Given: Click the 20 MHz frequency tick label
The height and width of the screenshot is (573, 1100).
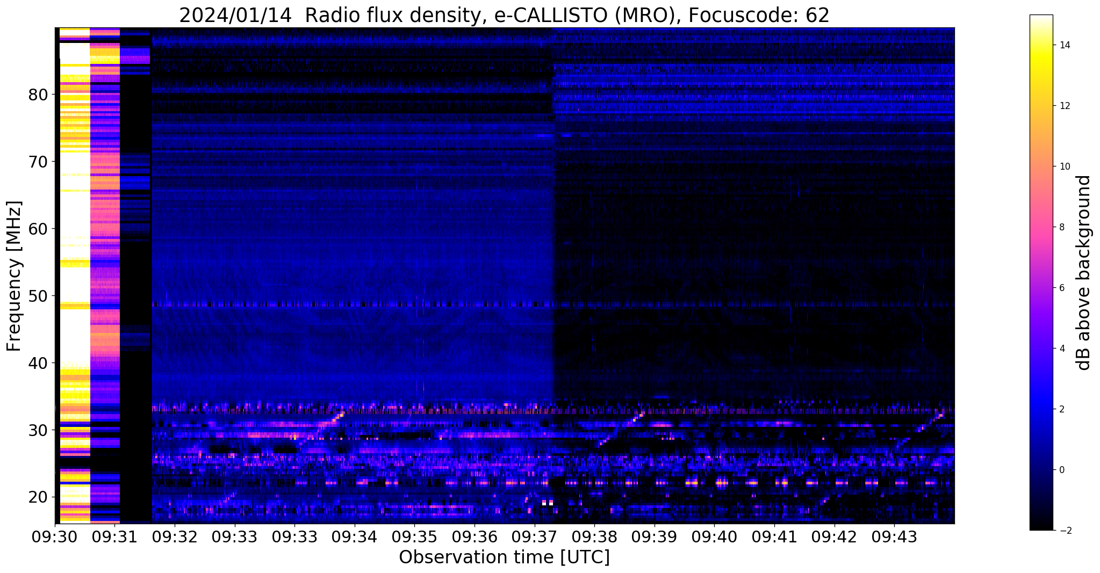Looking at the screenshot, I should coord(38,497).
